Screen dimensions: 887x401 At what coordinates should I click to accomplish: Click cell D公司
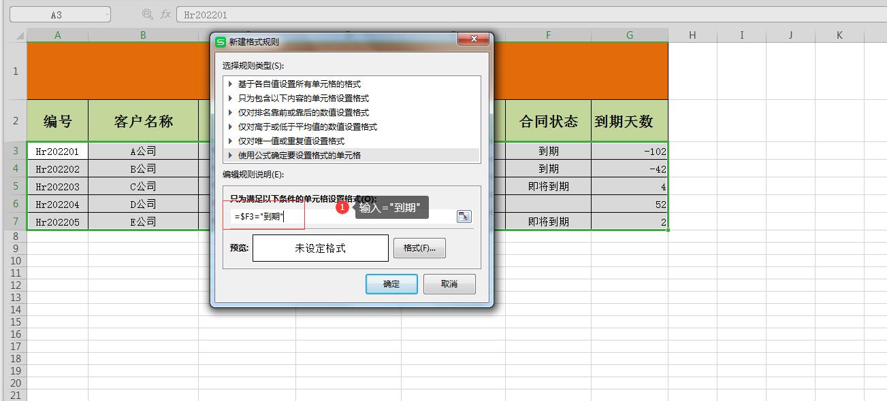coord(143,205)
